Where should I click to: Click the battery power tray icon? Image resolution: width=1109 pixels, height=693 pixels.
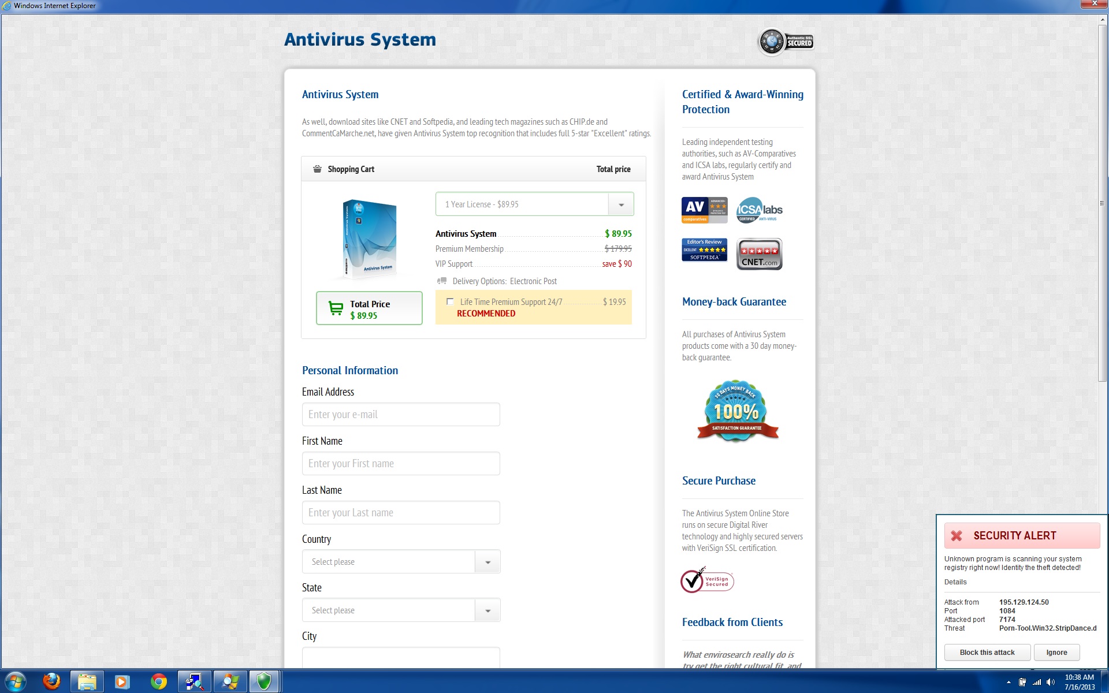pyautogui.click(x=1022, y=682)
